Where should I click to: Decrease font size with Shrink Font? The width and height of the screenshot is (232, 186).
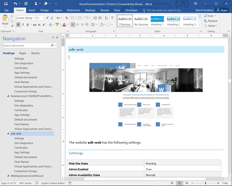pos(52,18)
